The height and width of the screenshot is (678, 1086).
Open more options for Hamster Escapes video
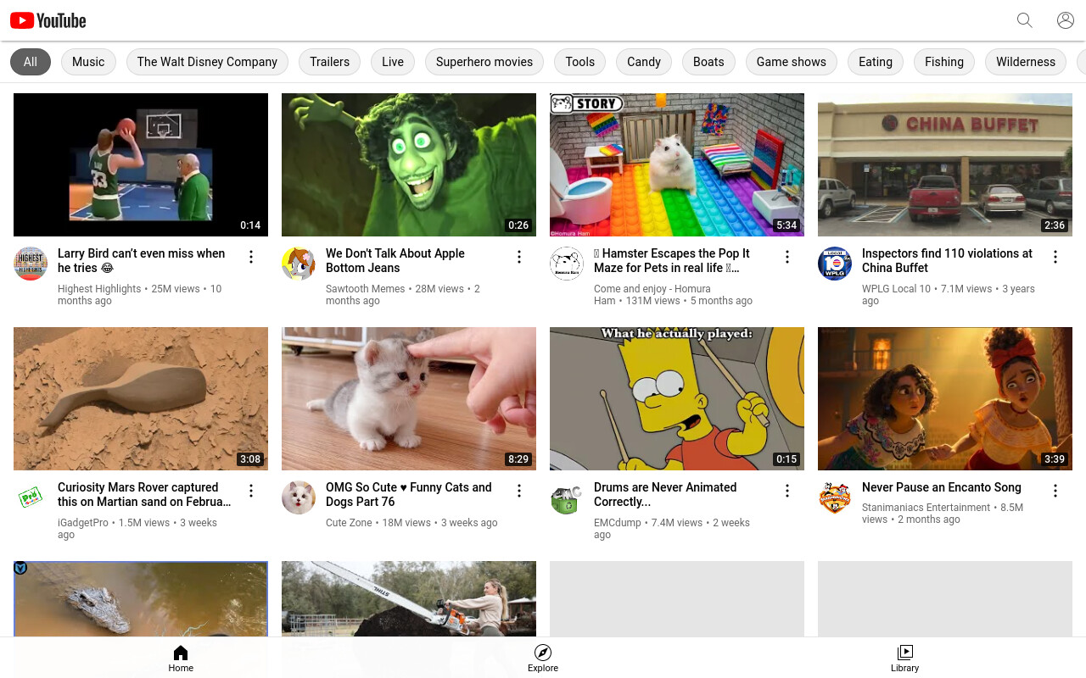787,257
